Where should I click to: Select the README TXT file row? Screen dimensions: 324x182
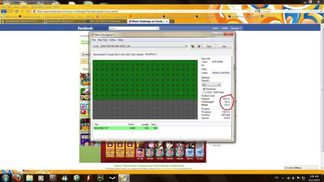[x=125, y=128]
